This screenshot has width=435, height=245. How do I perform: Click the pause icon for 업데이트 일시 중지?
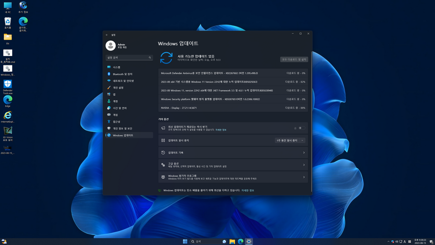[x=163, y=140]
